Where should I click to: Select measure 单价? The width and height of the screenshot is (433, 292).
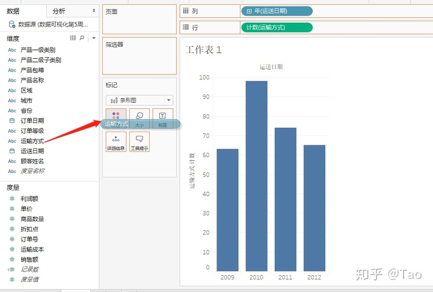26,209
